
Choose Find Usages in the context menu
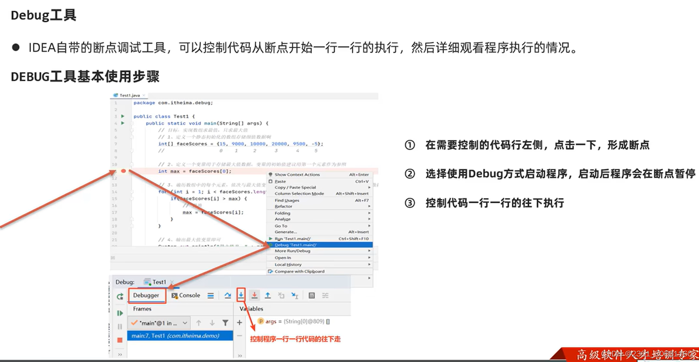click(x=320, y=200)
